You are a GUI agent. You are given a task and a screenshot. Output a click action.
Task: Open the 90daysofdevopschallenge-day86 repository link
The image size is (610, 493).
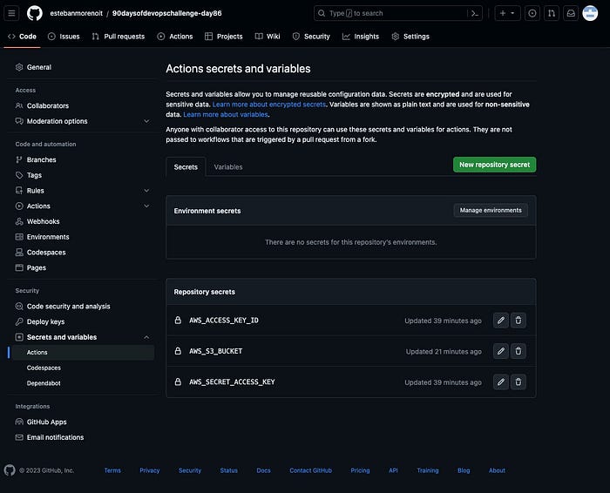point(167,13)
